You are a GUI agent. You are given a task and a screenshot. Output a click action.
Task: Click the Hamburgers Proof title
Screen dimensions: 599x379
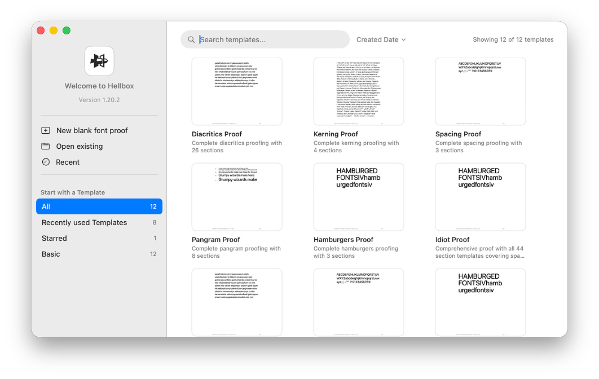pyautogui.click(x=343, y=239)
